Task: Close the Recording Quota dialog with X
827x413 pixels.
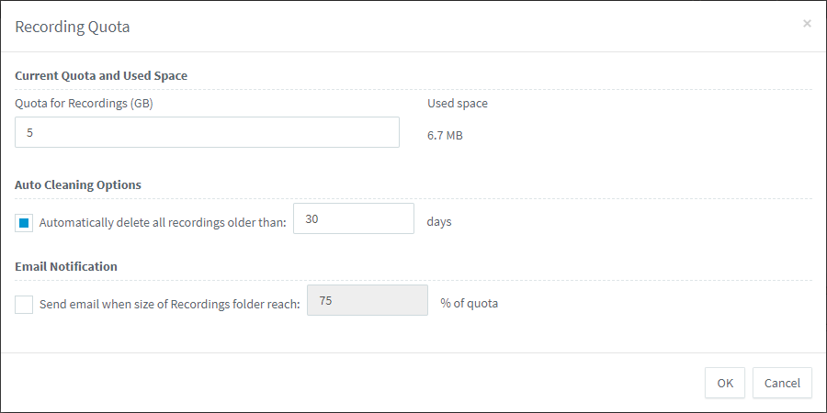Action: (807, 24)
